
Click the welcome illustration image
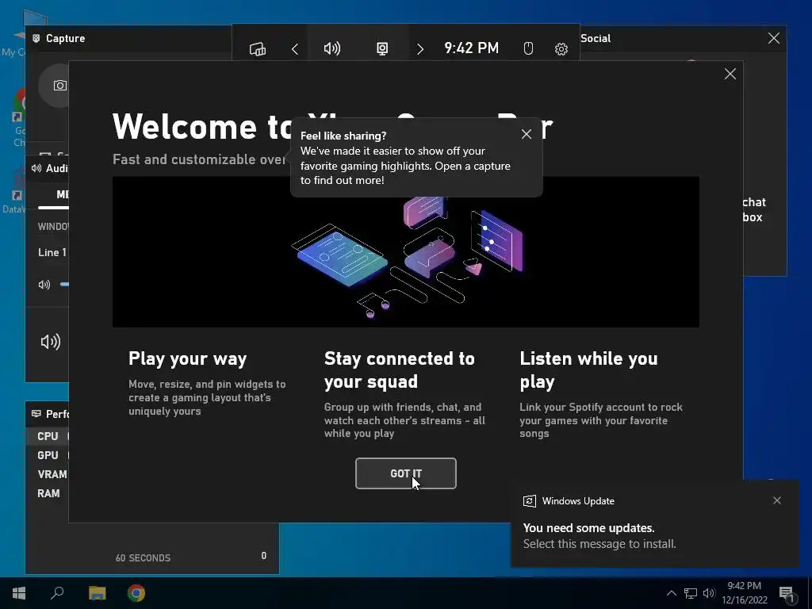[405, 251]
